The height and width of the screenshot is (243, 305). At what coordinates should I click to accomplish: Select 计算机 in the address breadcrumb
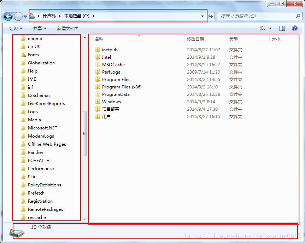point(49,16)
